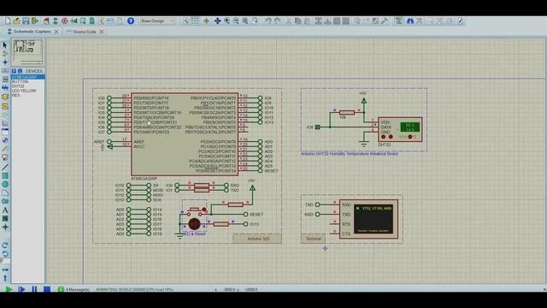Click the Arduino 328 label box
This screenshot has height=308, width=547.
[x=257, y=239]
